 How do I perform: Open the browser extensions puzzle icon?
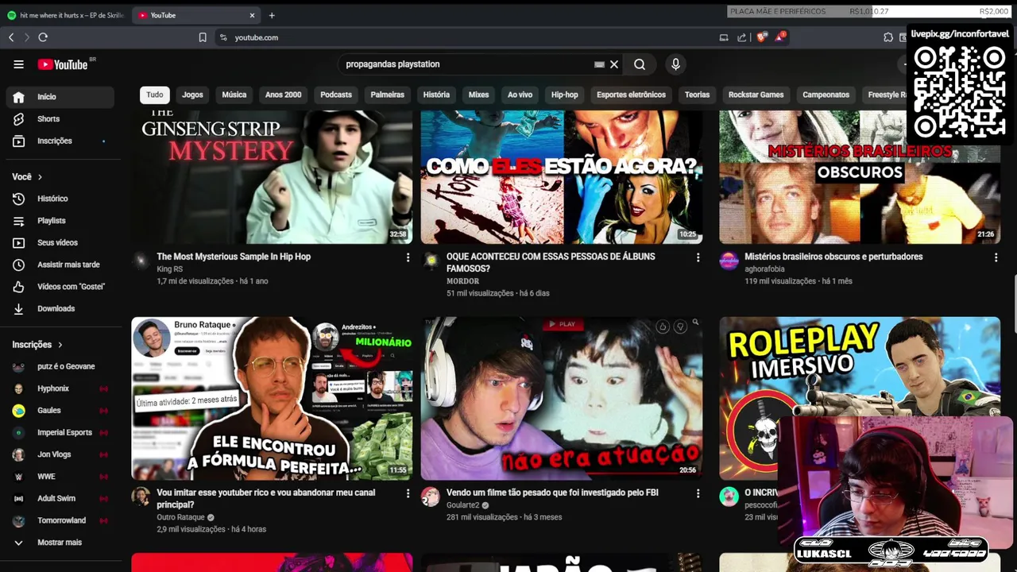(888, 37)
